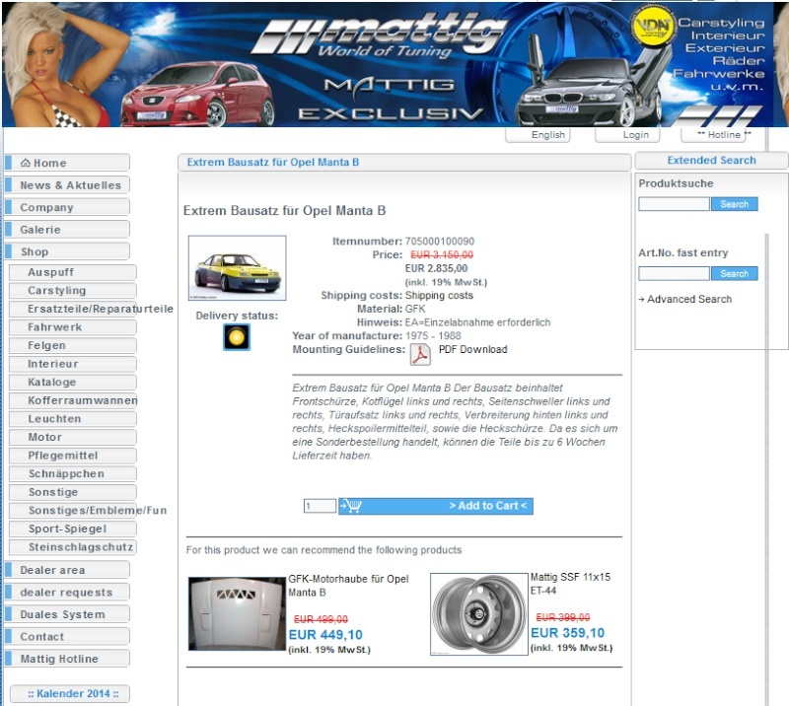Open the Mattig SSF wheel thumbnail
Viewport: 789px width, 706px height.
pyautogui.click(x=478, y=614)
